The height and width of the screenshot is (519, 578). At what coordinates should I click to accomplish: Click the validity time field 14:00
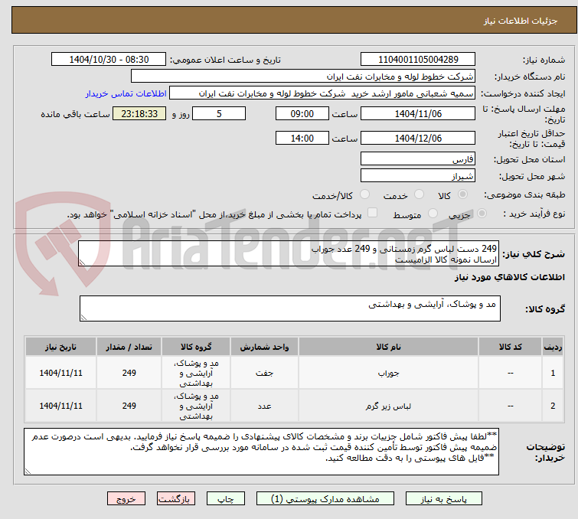(302, 138)
